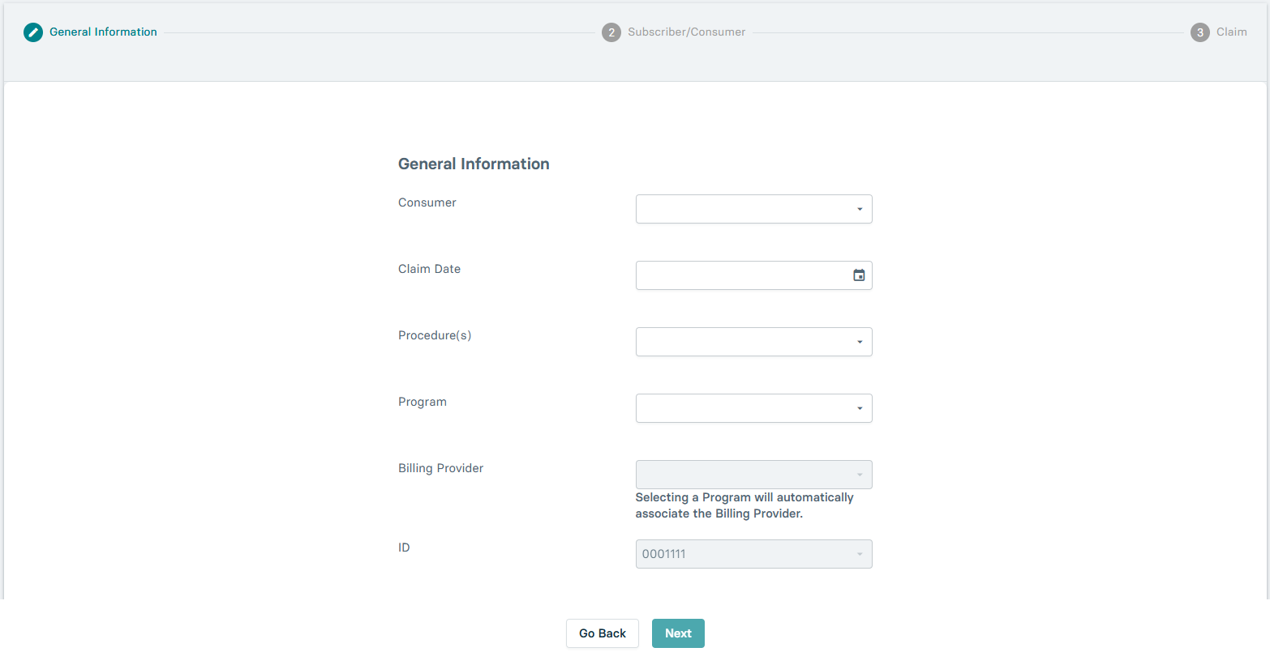
Task: Click the ID field label
Action: (x=404, y=548)
